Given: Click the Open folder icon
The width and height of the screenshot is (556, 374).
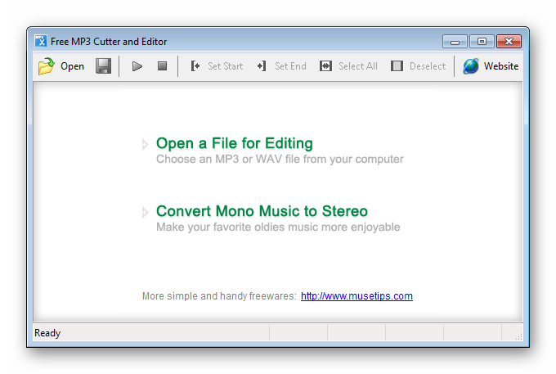Looking at the screenshot, I should click(x=46, y=66).
